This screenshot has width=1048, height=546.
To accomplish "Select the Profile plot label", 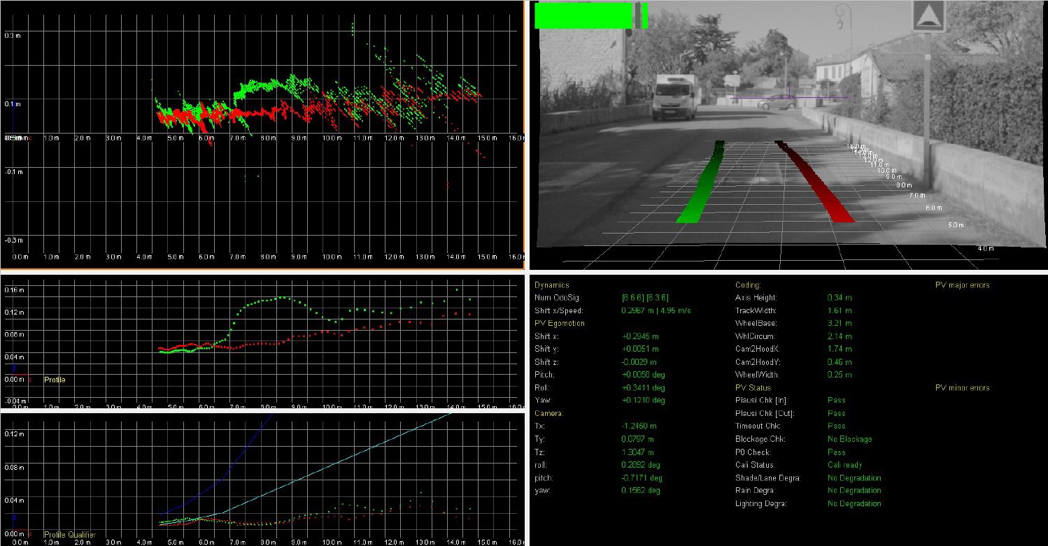I will pos(55,380).
